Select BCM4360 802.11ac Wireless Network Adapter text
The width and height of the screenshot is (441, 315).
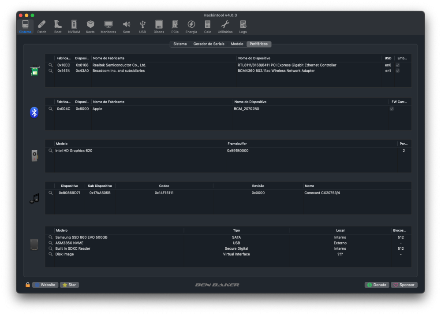276,70
